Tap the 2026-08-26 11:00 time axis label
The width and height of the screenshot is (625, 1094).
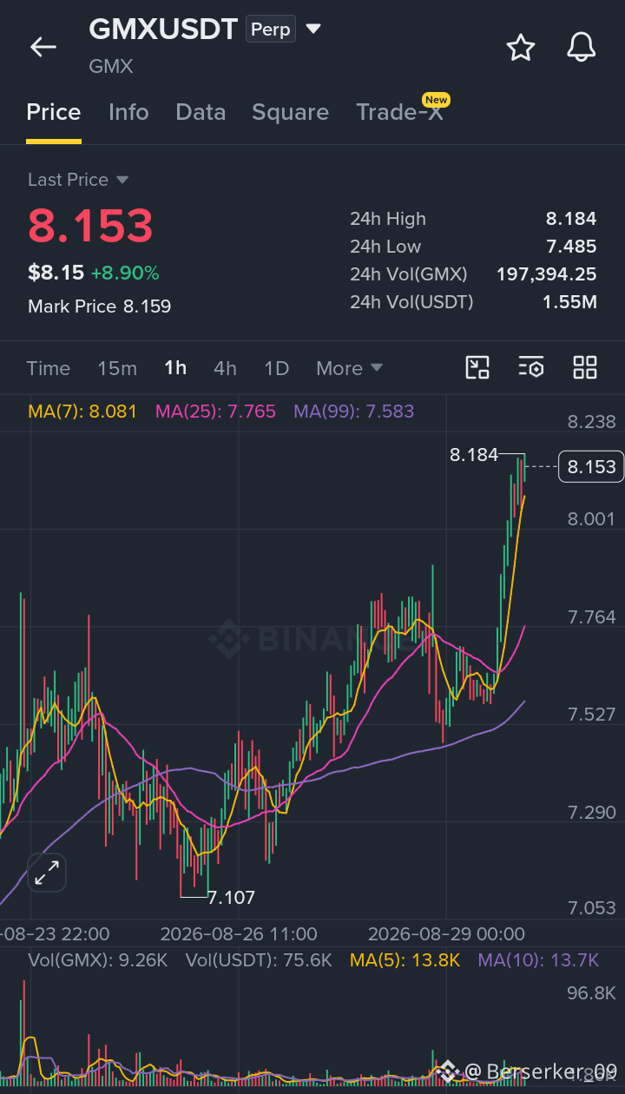(x=239, y=934)
